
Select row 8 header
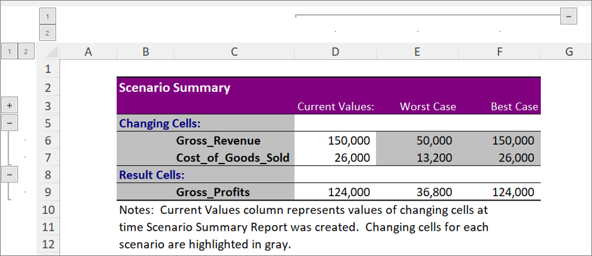(48, 175)
